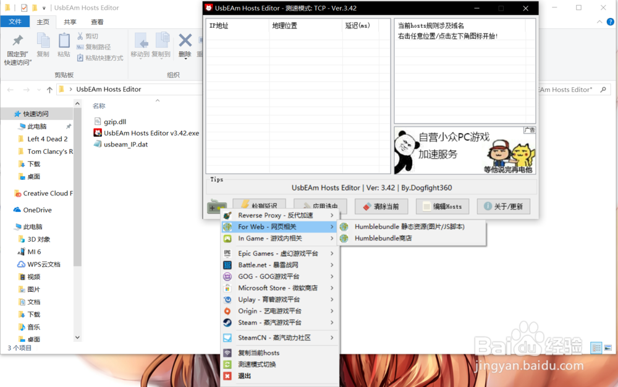Click the advertisement banner image
The width and height of the screenshot is (618, 387).
pyautogui.click(x=465, y=151)
